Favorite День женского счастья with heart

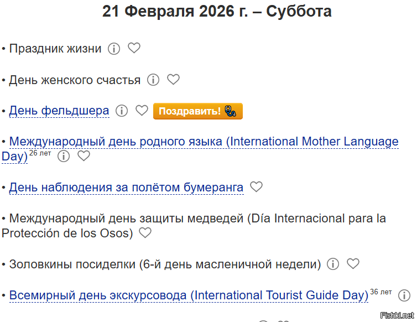tap(173, 80)
